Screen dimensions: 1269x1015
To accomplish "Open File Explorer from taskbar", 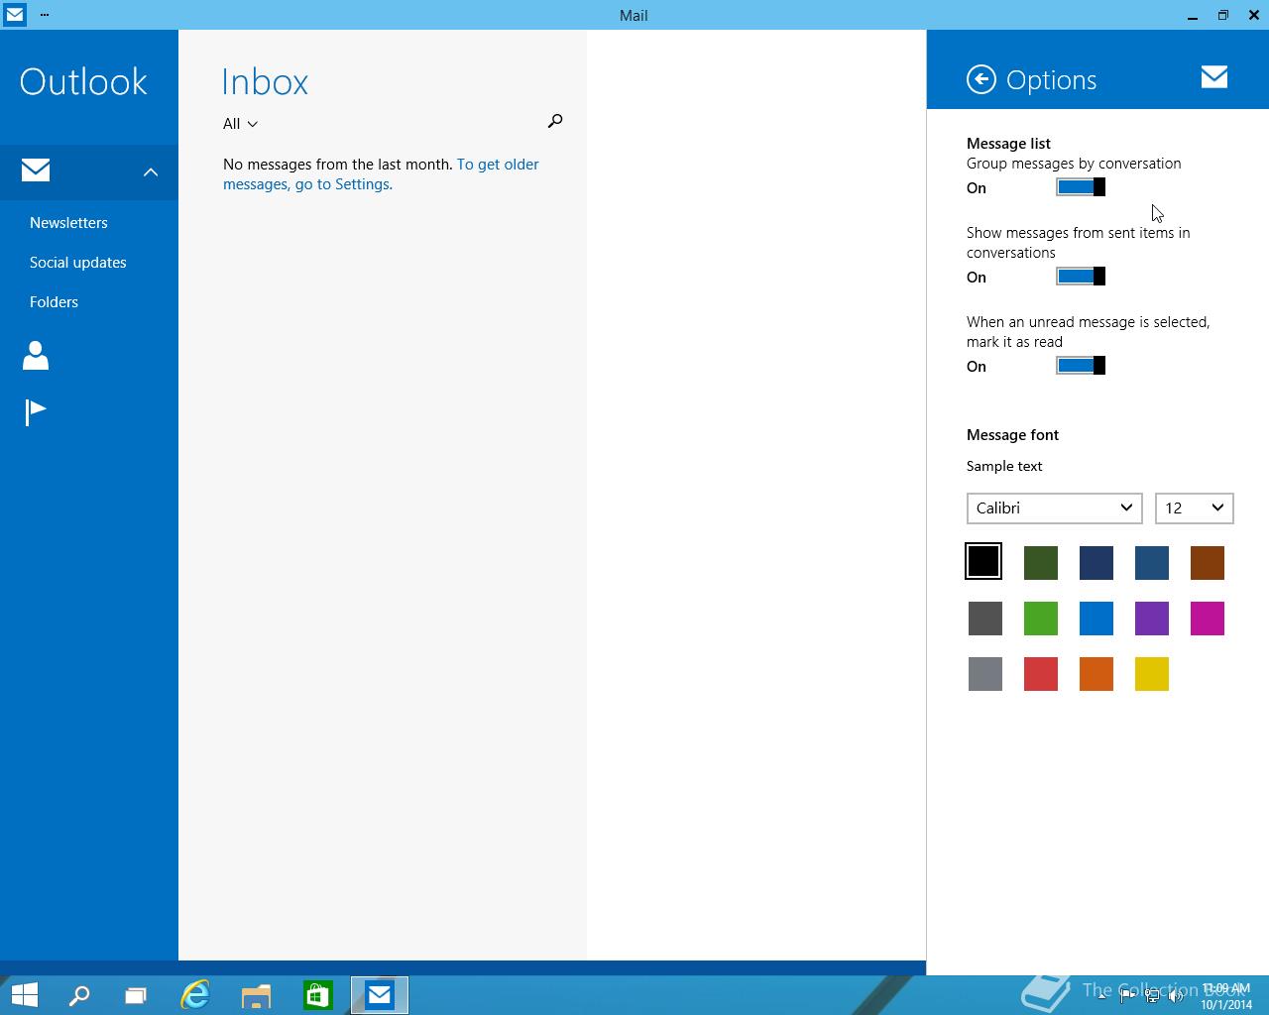I will pyautogui.click(x=256, y=995).
